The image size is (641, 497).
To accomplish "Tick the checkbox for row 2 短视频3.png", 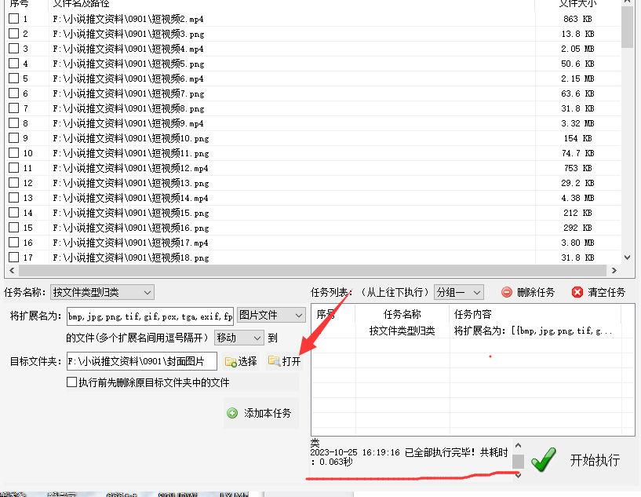I will [x=14, y=34].
